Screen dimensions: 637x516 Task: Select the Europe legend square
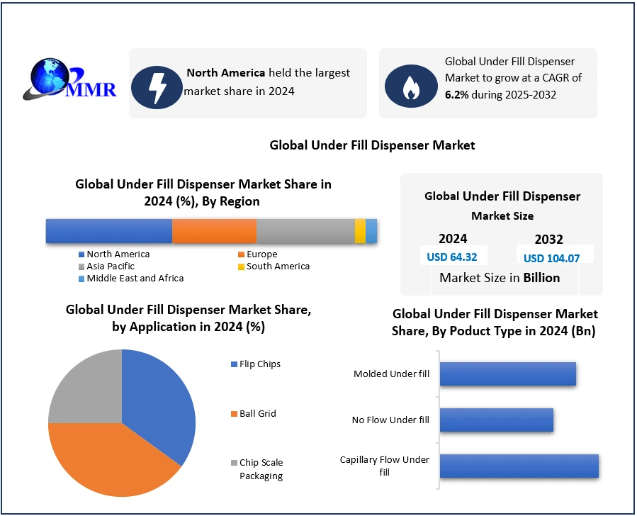(241, 254)
